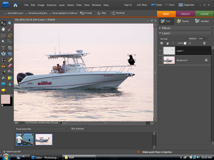Switch to the CREATE tab

pos(185,14)
